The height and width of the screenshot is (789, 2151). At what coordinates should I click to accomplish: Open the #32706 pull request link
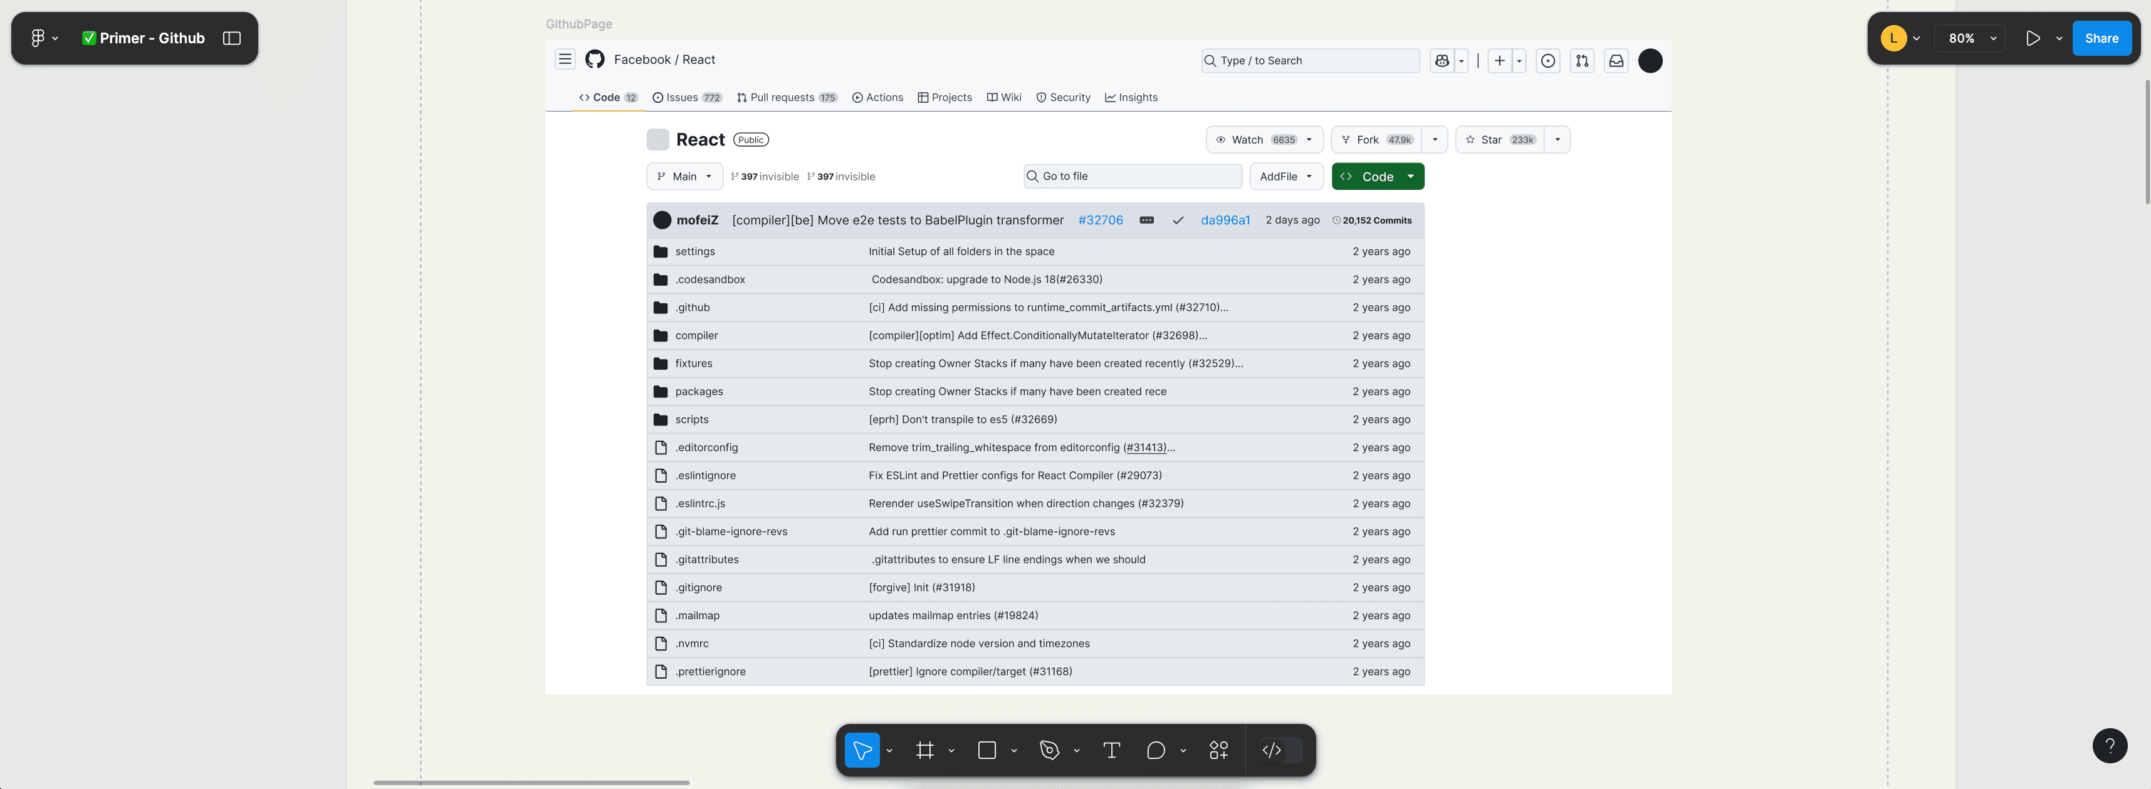click(x=1100, y=221)
